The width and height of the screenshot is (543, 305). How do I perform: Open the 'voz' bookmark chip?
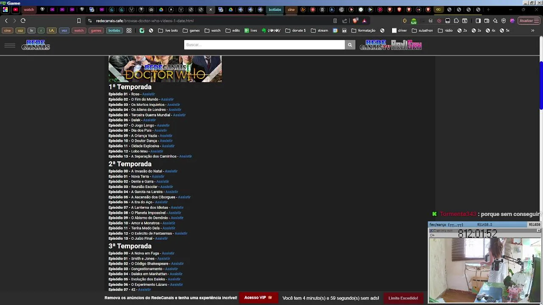pos(64,30)
